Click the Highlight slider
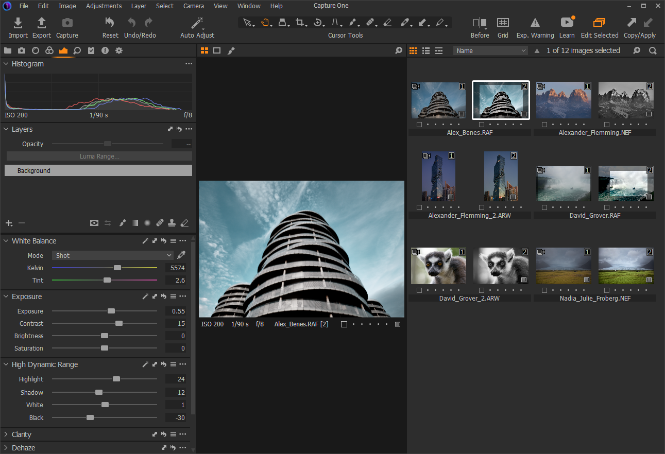 pyautogui.click(x=105, y=379)
